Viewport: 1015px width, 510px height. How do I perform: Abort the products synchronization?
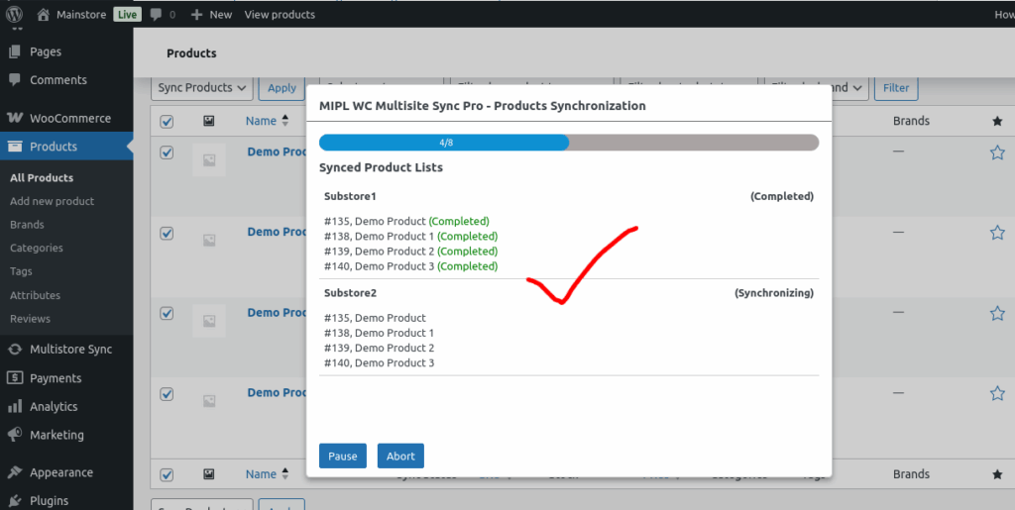(400, 456)
